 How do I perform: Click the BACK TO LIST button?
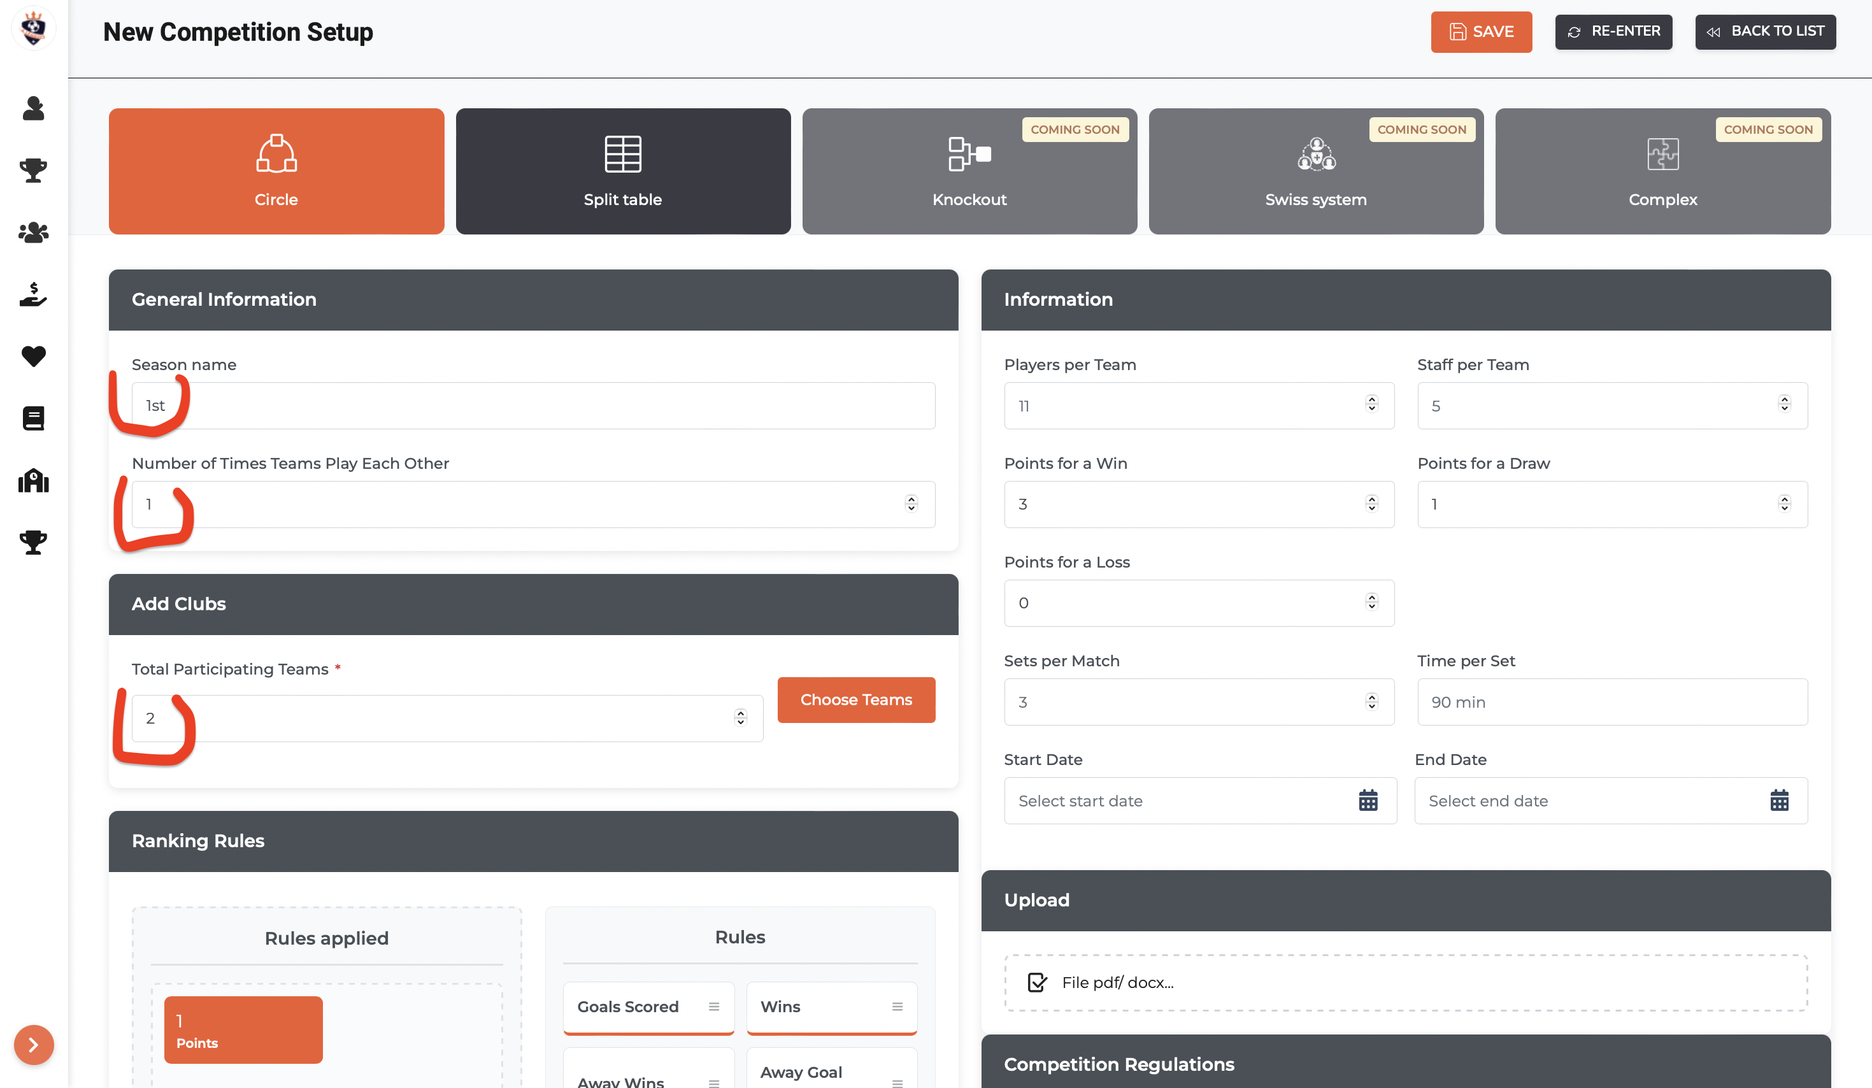tap(1765, 31)
